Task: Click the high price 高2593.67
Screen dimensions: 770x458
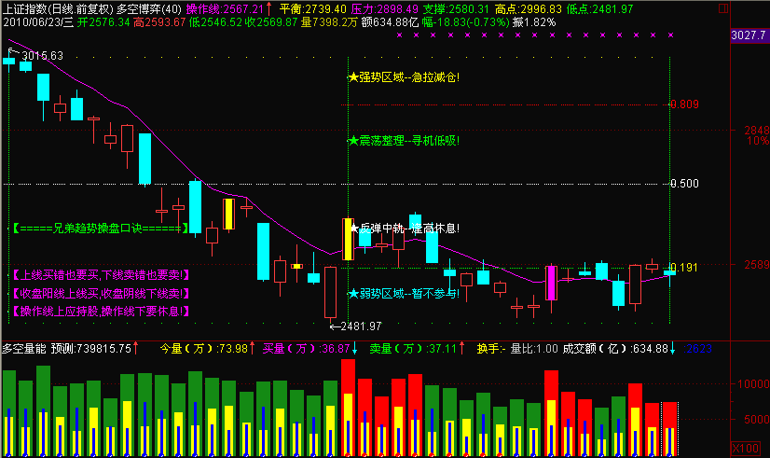Action: click(x=159, y=22)
